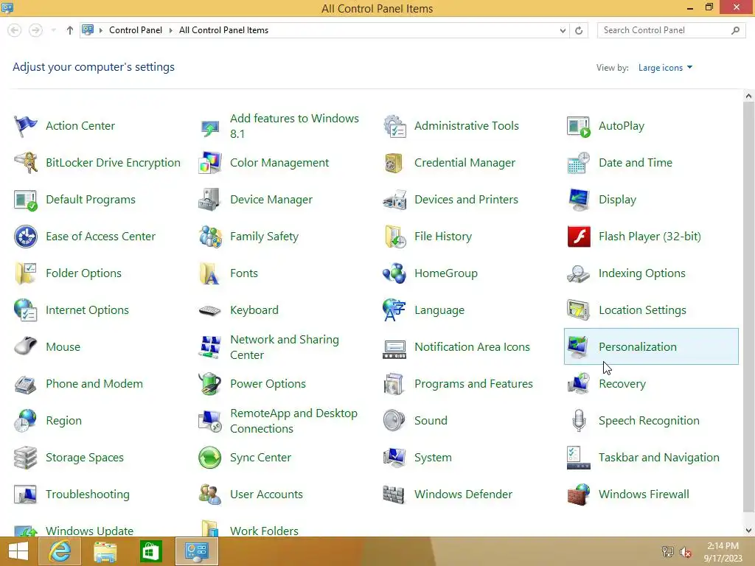Open the Storage Spaces icon
The height and width of the screenshot is (566, 755).
pyautogui.click(x=26, y=458)
